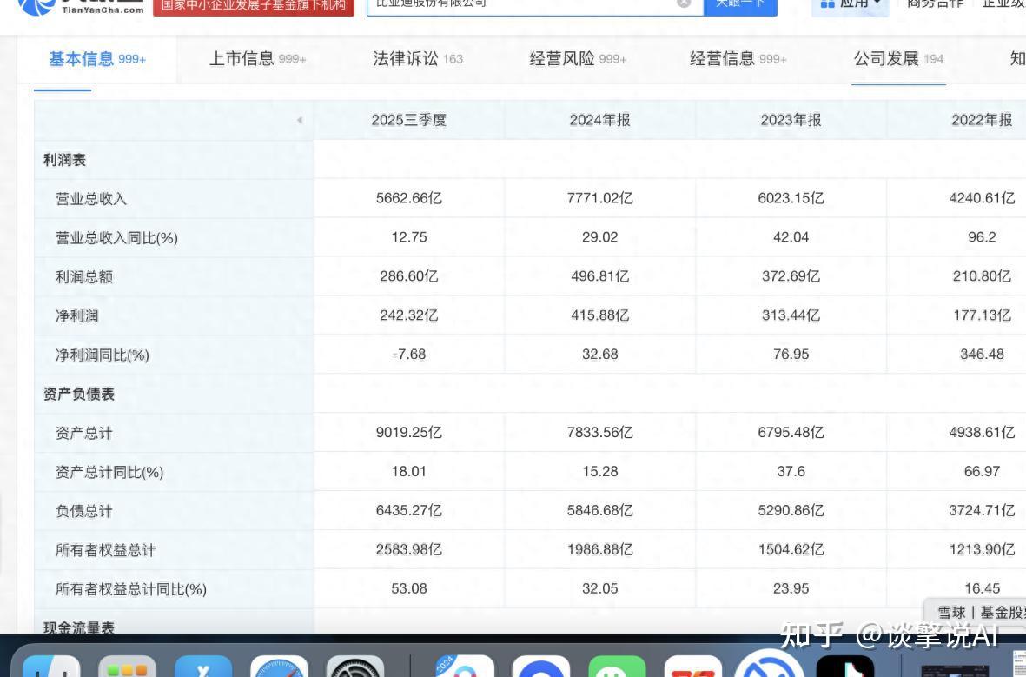Click the 496.81亿 total profit cell
Viewport: 1026px width, 677px height.
pos(600,276)
